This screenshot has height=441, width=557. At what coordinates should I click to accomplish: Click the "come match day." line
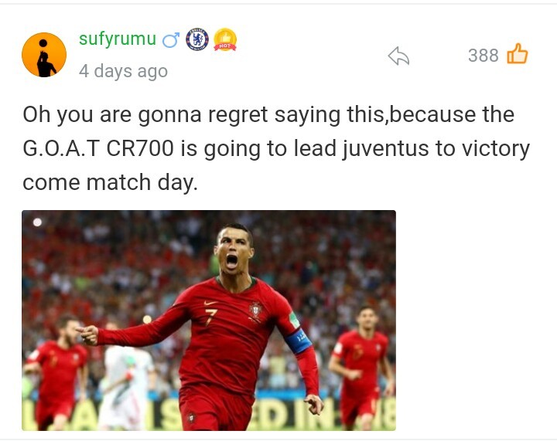(x=110, y=182)
